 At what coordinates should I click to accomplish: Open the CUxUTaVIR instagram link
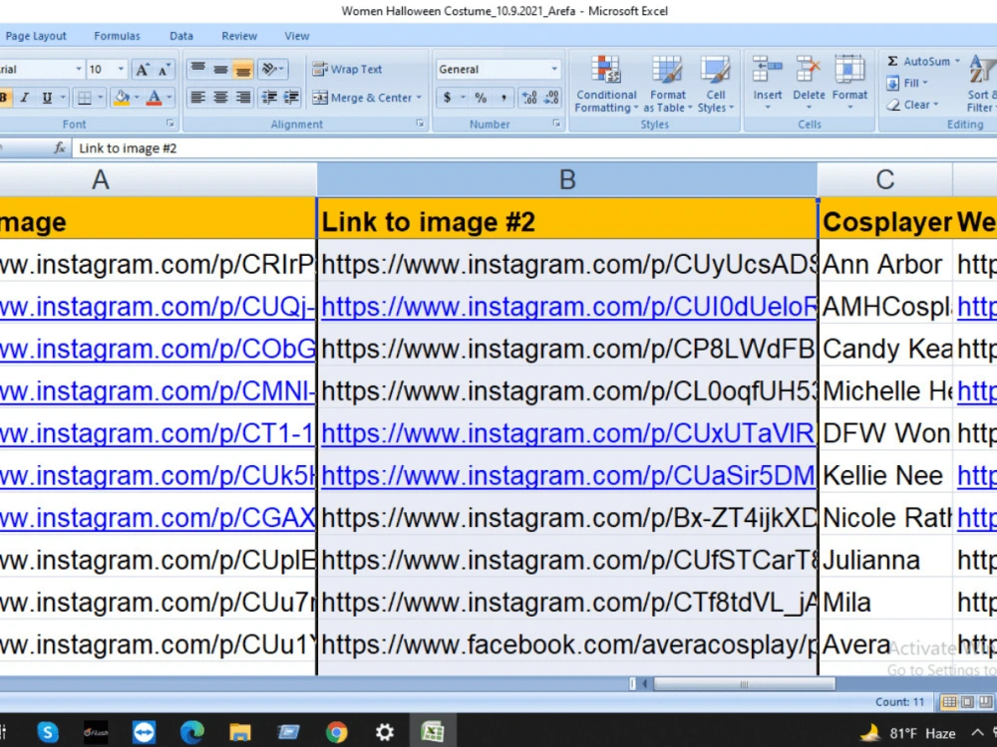(x=568, y=434)
